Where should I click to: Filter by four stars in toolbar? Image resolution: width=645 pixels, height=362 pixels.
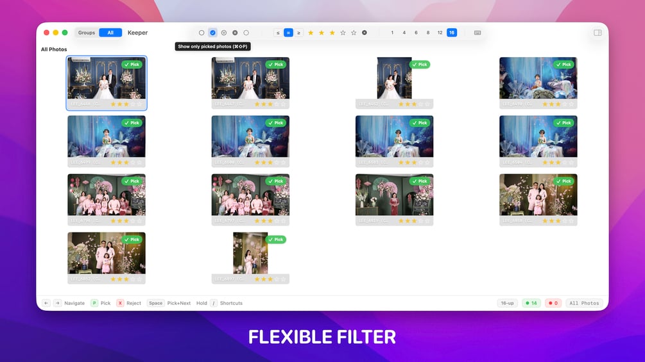point(343,33)
